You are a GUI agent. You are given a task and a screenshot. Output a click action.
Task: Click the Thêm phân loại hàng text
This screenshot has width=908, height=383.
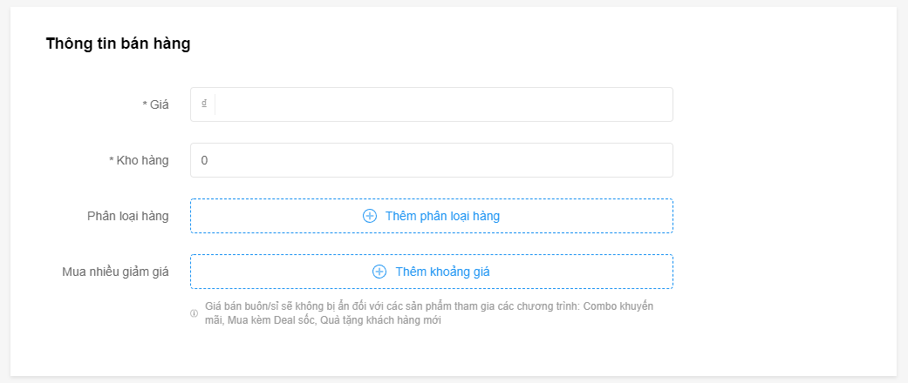[x=442, y=216]
